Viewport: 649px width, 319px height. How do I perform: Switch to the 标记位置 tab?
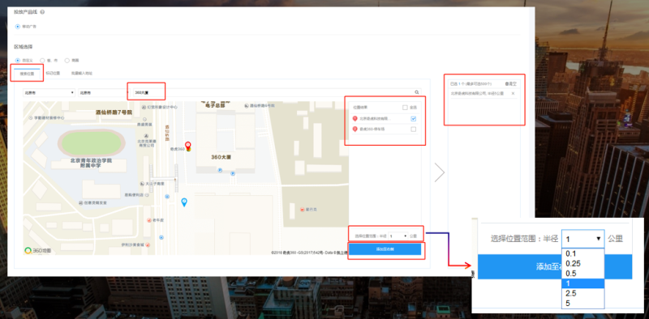[53, 73]
